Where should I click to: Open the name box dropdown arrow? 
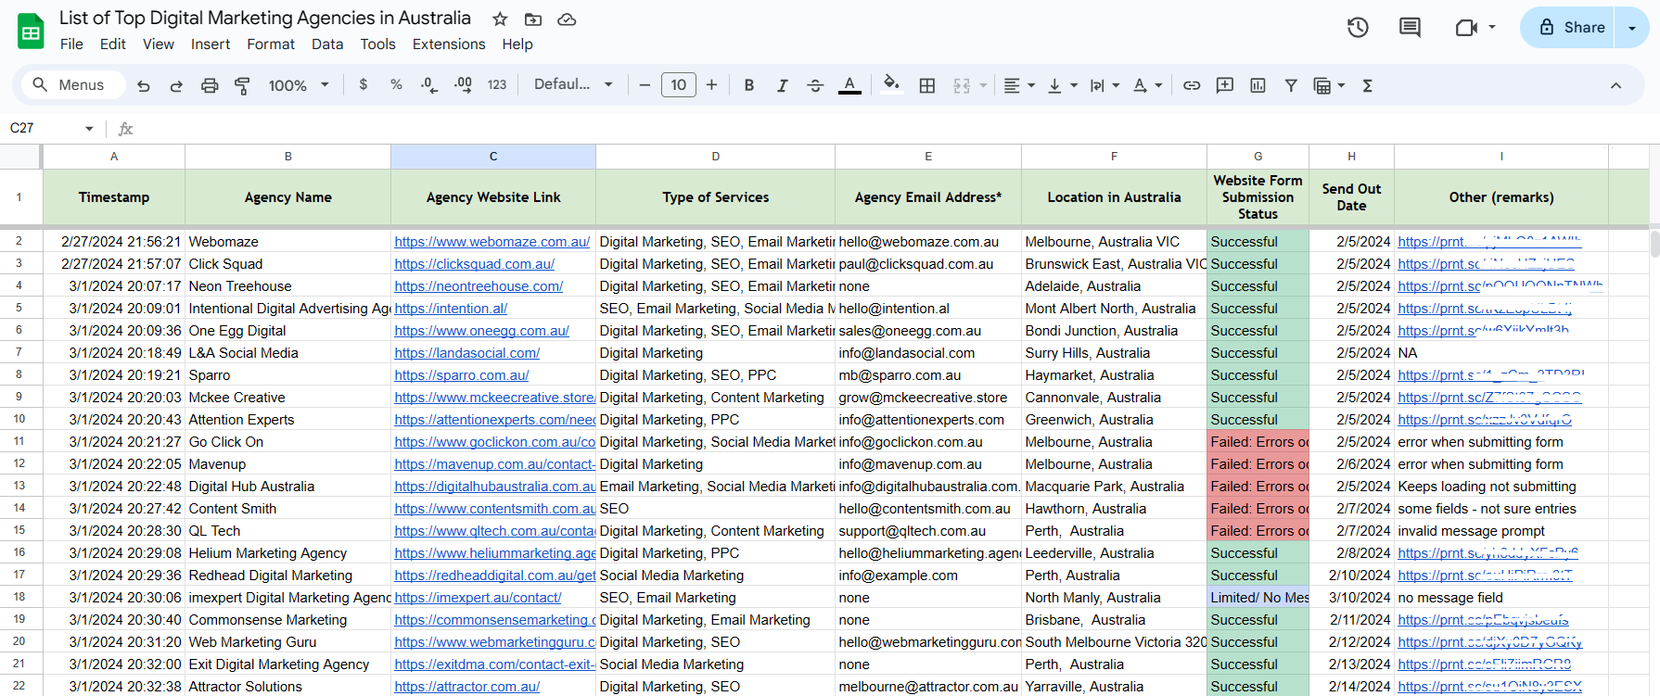point(89,129)
